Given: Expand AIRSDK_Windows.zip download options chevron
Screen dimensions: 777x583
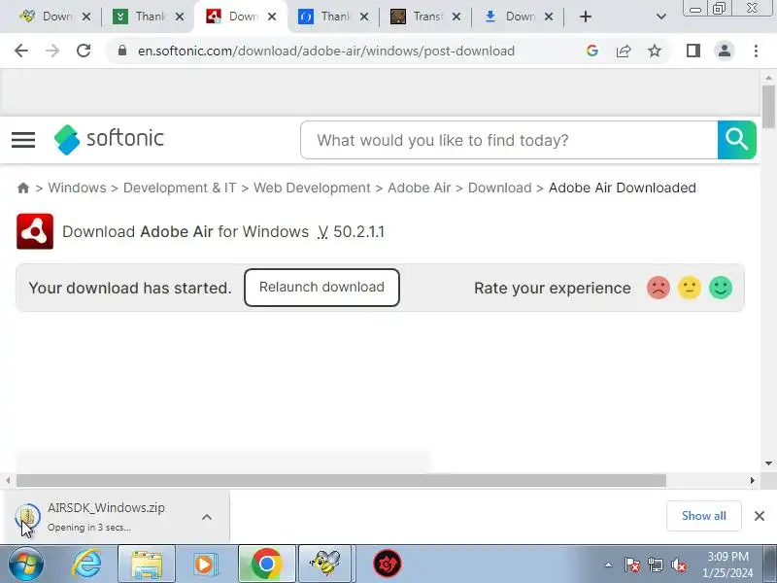Looking at the screenshot, I should 207,517.
